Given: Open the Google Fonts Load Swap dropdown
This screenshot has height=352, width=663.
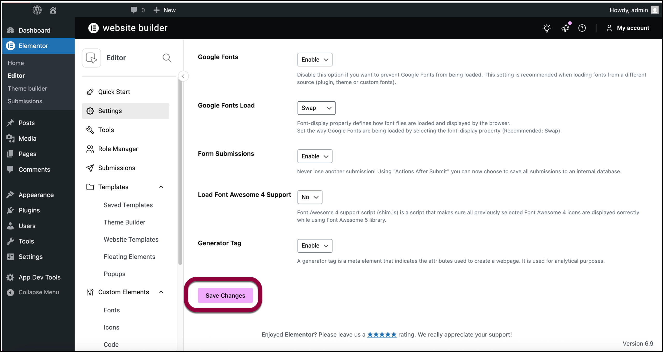Looking at the screenshot, I should (316, 108).
